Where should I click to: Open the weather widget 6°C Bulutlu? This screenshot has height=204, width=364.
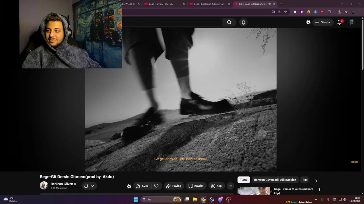(10, 199)
